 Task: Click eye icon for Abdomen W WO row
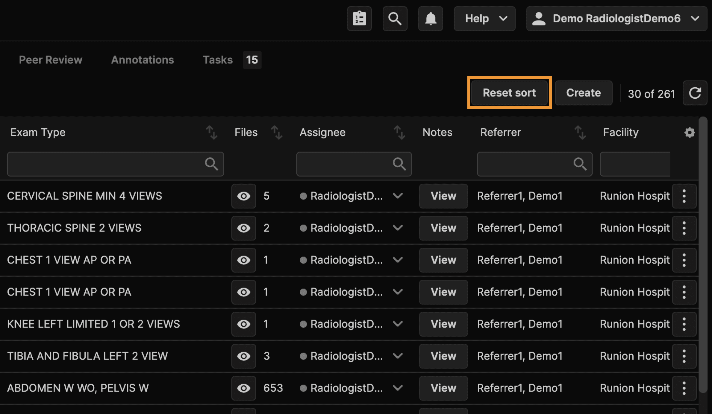[x=243, y=388]
